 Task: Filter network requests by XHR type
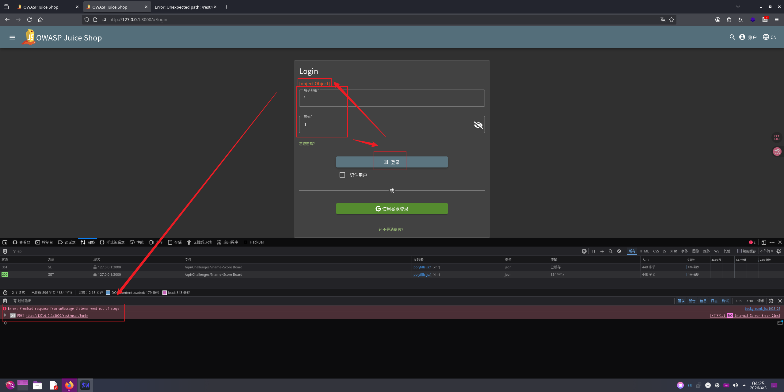click(x=673, y=251)
